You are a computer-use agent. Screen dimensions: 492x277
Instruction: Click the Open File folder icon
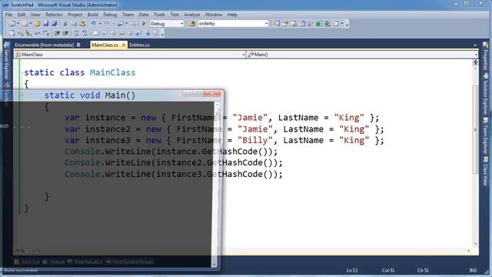tap(37, 24)
